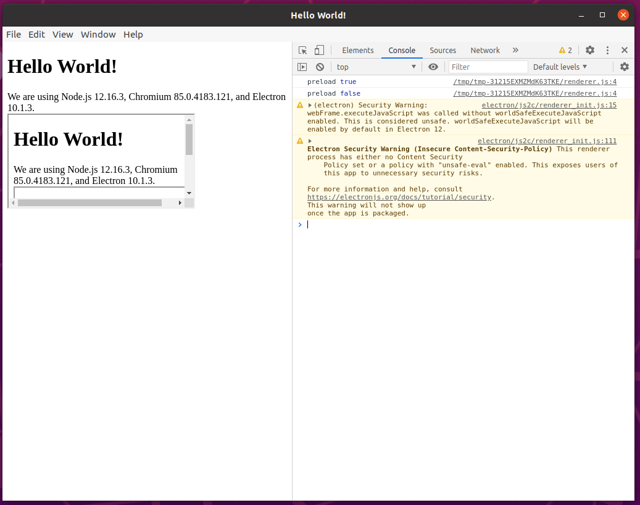Switch to the Sources tab
Viewport: 640px width, 505px height.
(x=443, y=50)
